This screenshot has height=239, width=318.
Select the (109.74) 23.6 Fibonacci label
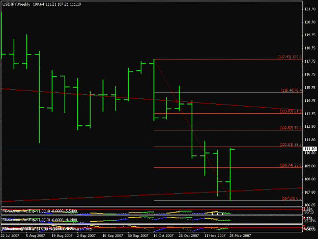point(291,165)
